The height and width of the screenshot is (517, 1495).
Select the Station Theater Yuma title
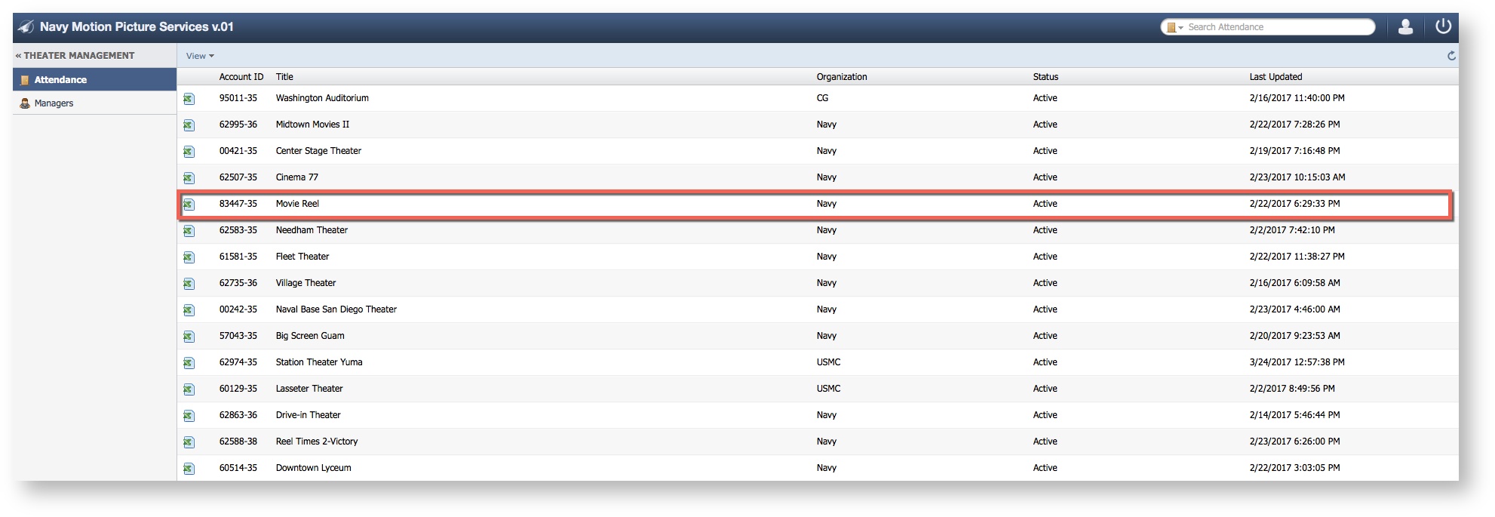tap(318, 362)
